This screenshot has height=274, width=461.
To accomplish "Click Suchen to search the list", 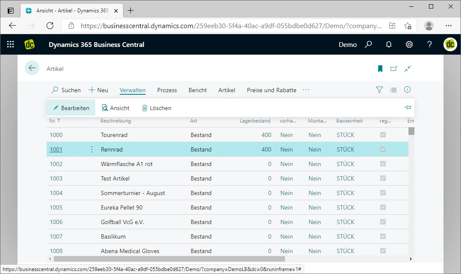I will tap(66, 90).
